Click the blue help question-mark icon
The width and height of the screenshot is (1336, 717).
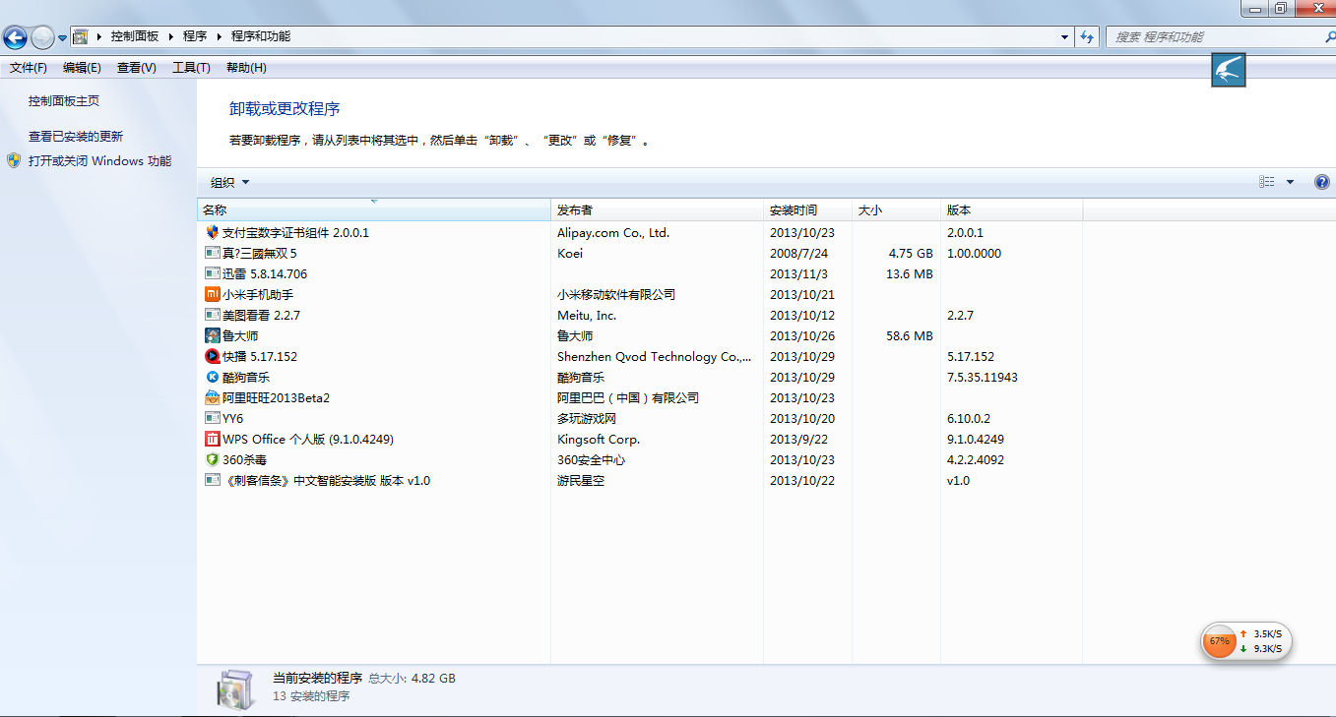[x=1322, y=182]
